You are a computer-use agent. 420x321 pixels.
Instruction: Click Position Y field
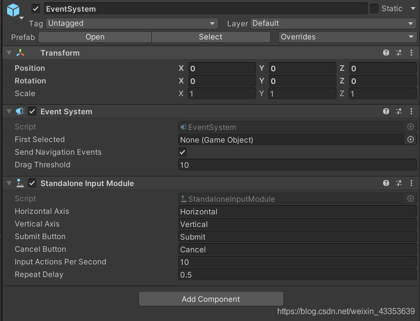[302, 68]
